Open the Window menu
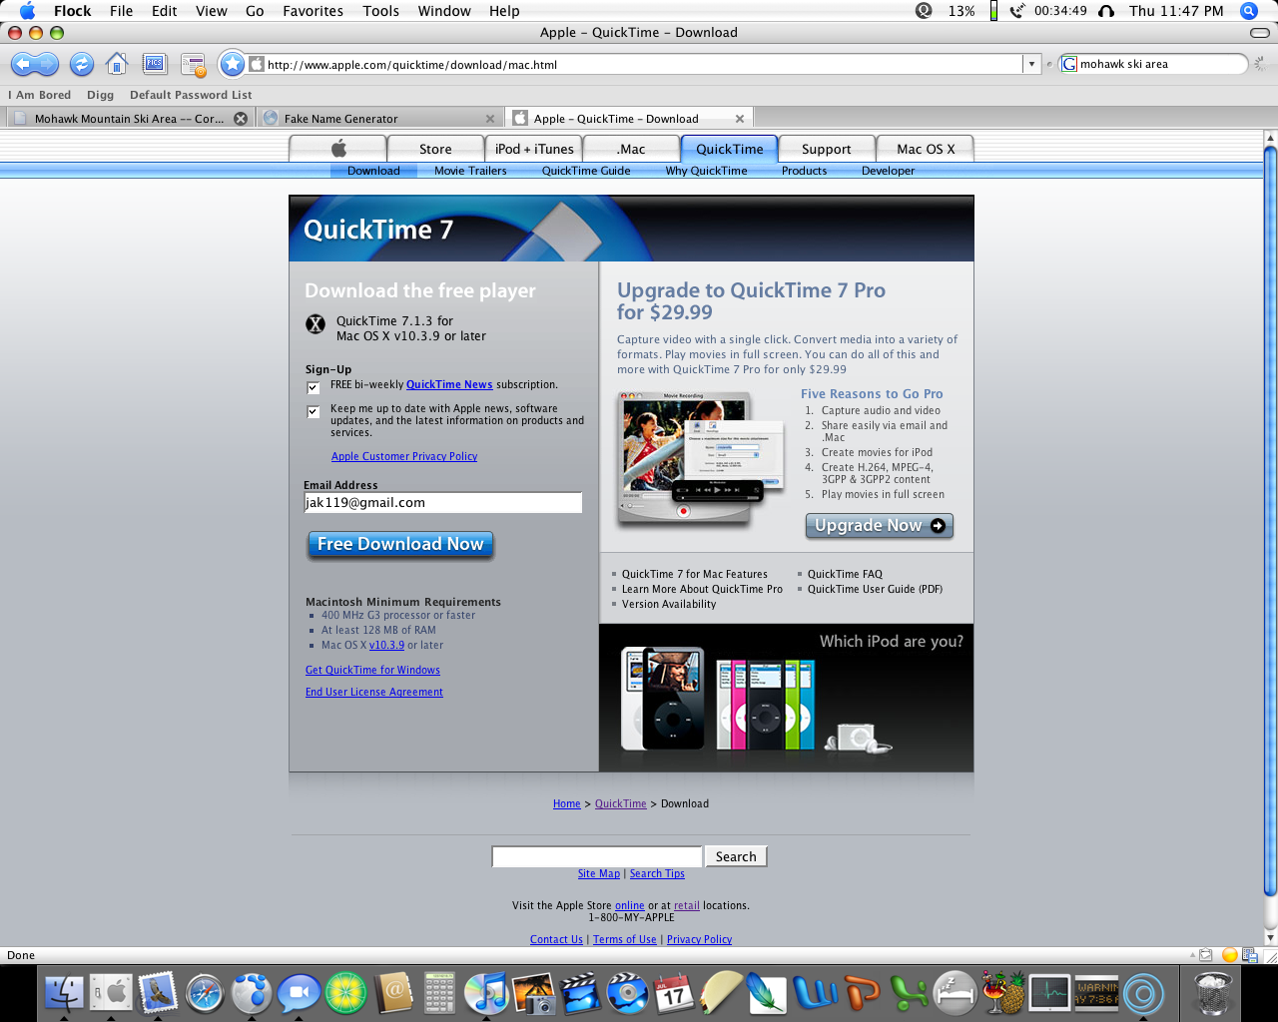The image size is (1278, 1022). [x=444, y=11]
